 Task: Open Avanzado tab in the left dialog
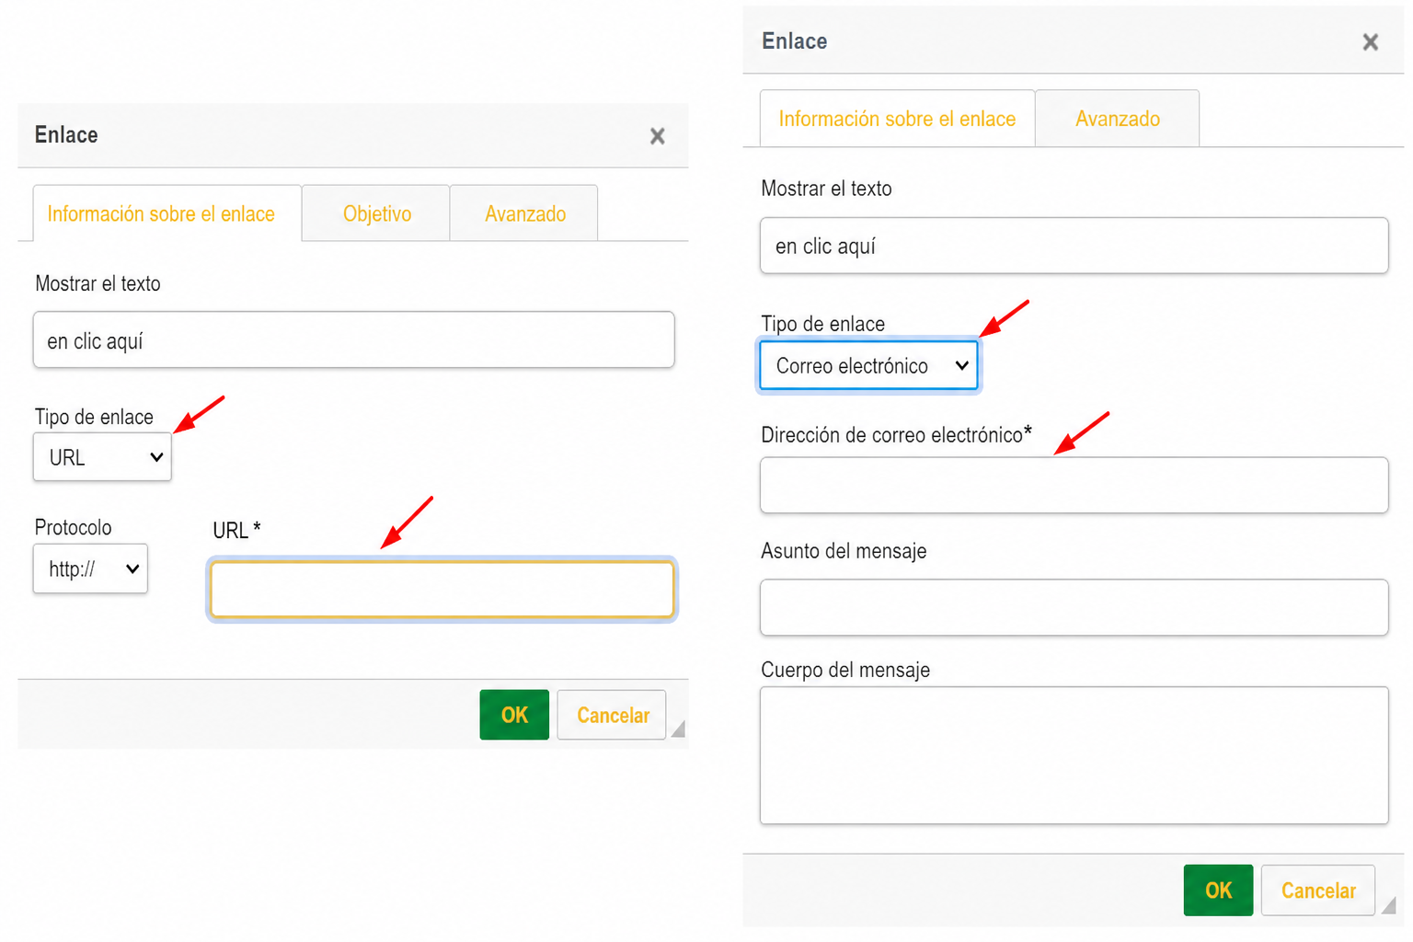tap(524, 213)
